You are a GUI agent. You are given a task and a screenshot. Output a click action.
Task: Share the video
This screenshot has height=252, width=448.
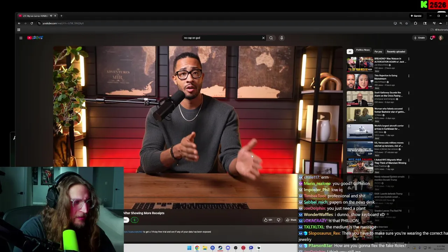pyautogui.click(x=291, y=220)
